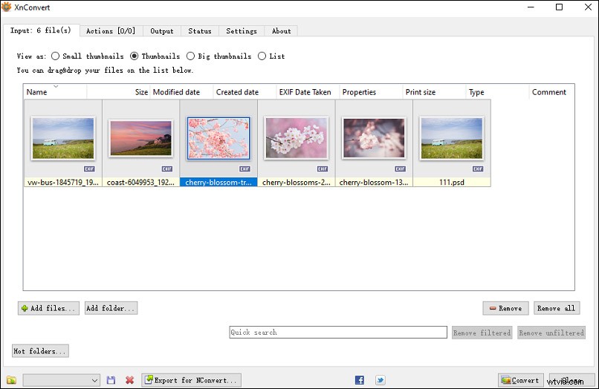Image resolution: width=599 pixels, height=389 pixels.
Task: Sort by the Modified date column header
Action: point(181,92)
